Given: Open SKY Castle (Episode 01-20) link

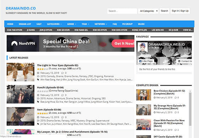Looking at the screenshot, I should tap(168, 137).
